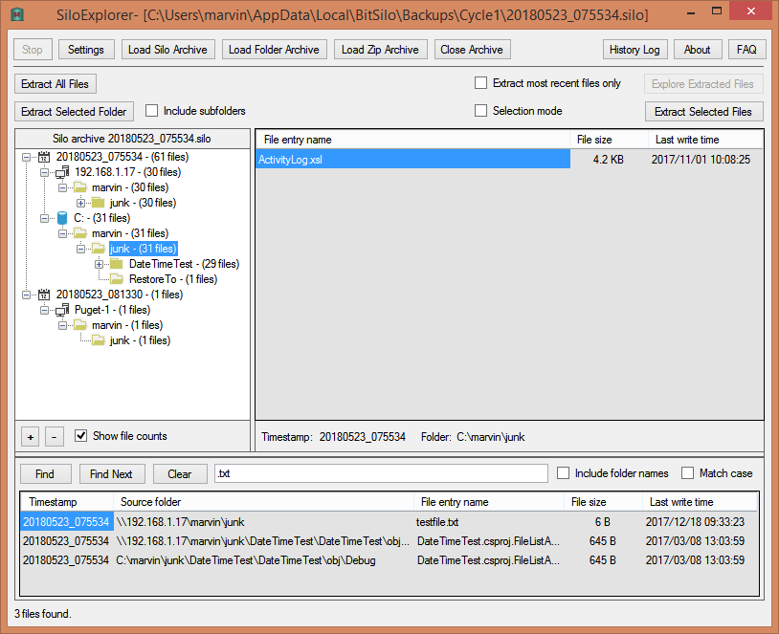Click Load Folder Archive
This screenshot has width=779, height=634.
click(275, 50)
